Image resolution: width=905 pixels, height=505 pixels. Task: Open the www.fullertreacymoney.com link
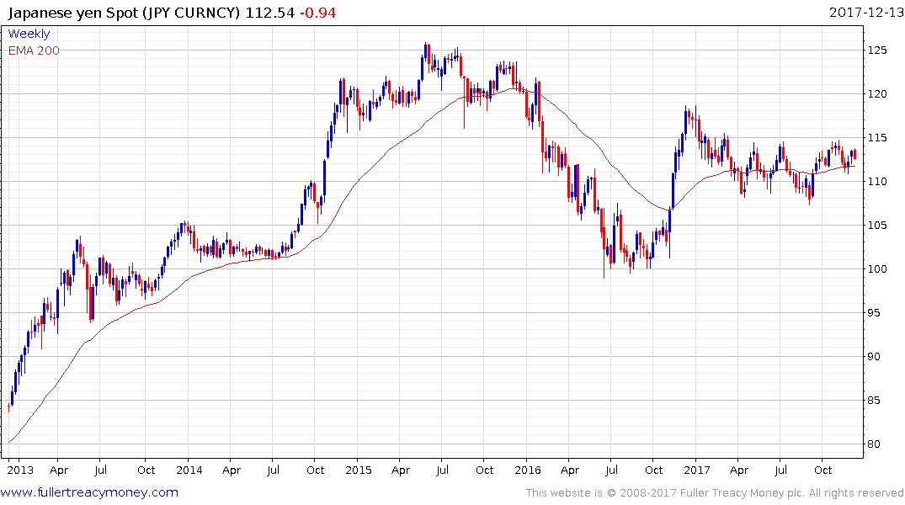coord(89,492)
